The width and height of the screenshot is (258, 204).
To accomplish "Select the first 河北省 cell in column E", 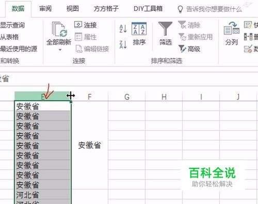I will 43,195.
